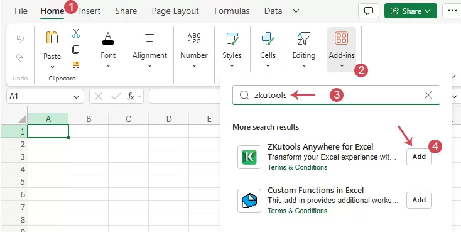Open the Number format group icon
This screenshot has height=232, width=461.
[x=194, y=38]
